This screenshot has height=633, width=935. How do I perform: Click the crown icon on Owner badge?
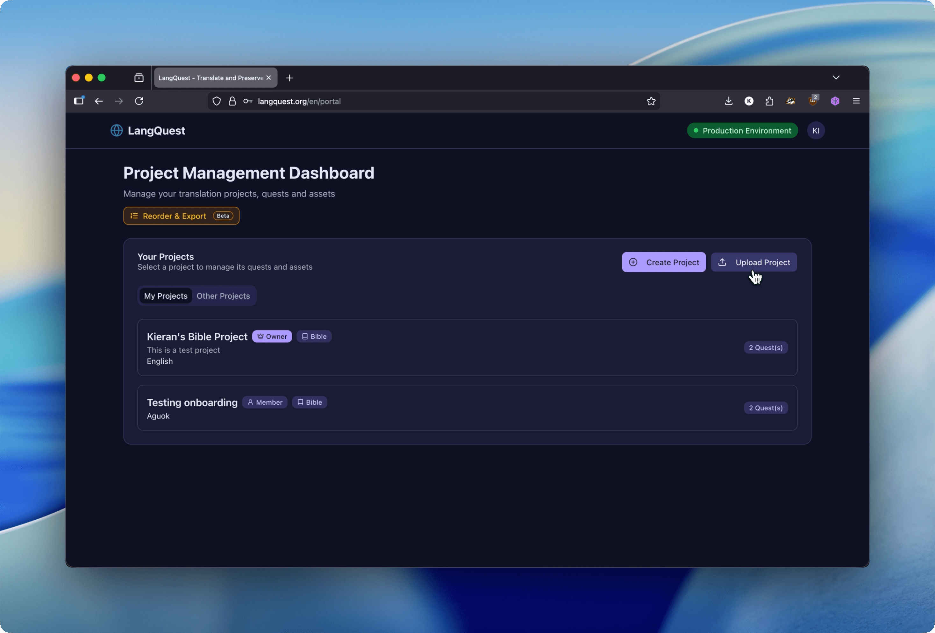(260, 337)
